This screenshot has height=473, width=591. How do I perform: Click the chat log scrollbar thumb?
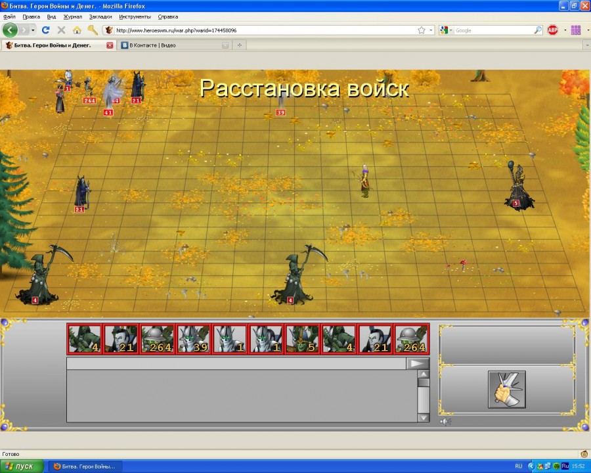pos(424,382)
